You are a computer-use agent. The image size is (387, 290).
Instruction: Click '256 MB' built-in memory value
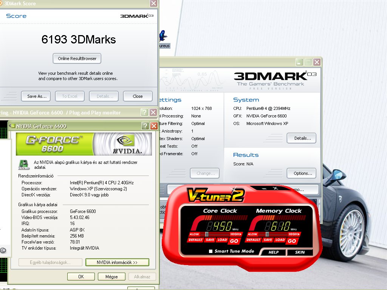click(77, 236)
